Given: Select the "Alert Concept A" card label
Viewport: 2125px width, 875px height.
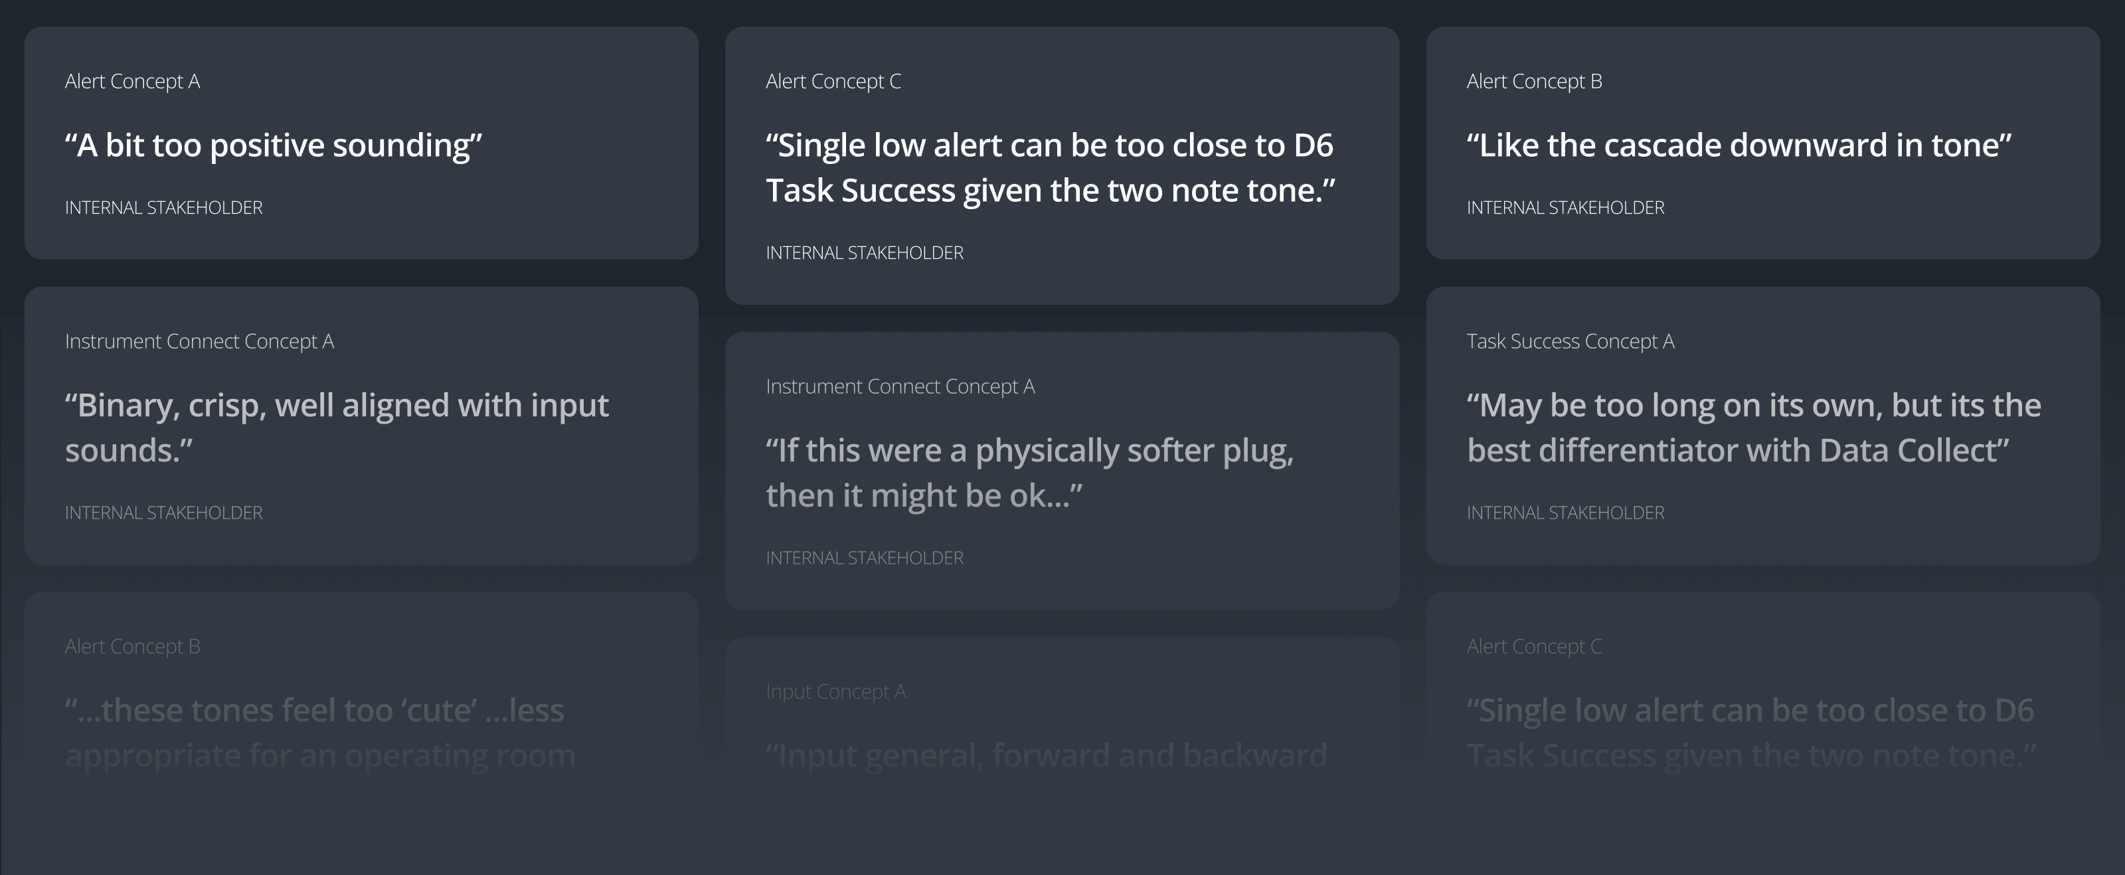Looking at the screenshot, I should coord(132,82).
